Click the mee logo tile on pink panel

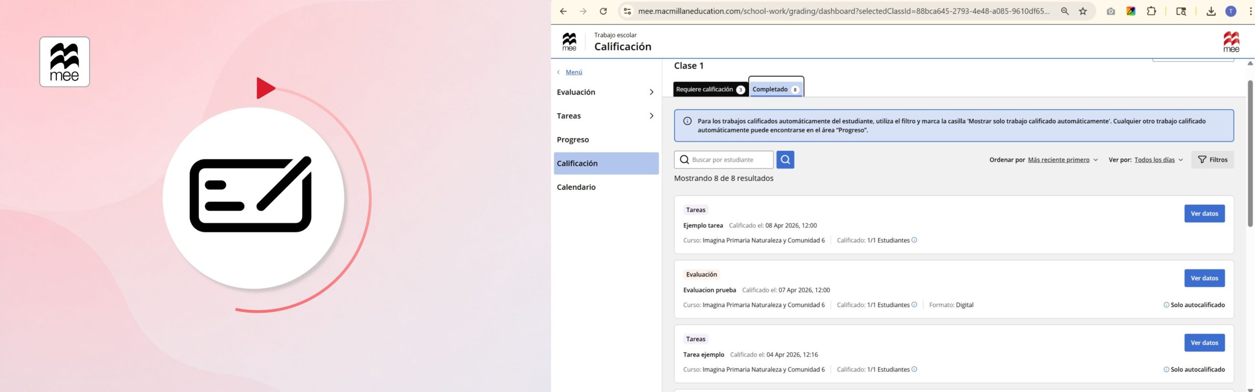tap(65, 62)
